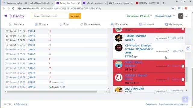Click the Каналы menu list icon

pos(11,24)
